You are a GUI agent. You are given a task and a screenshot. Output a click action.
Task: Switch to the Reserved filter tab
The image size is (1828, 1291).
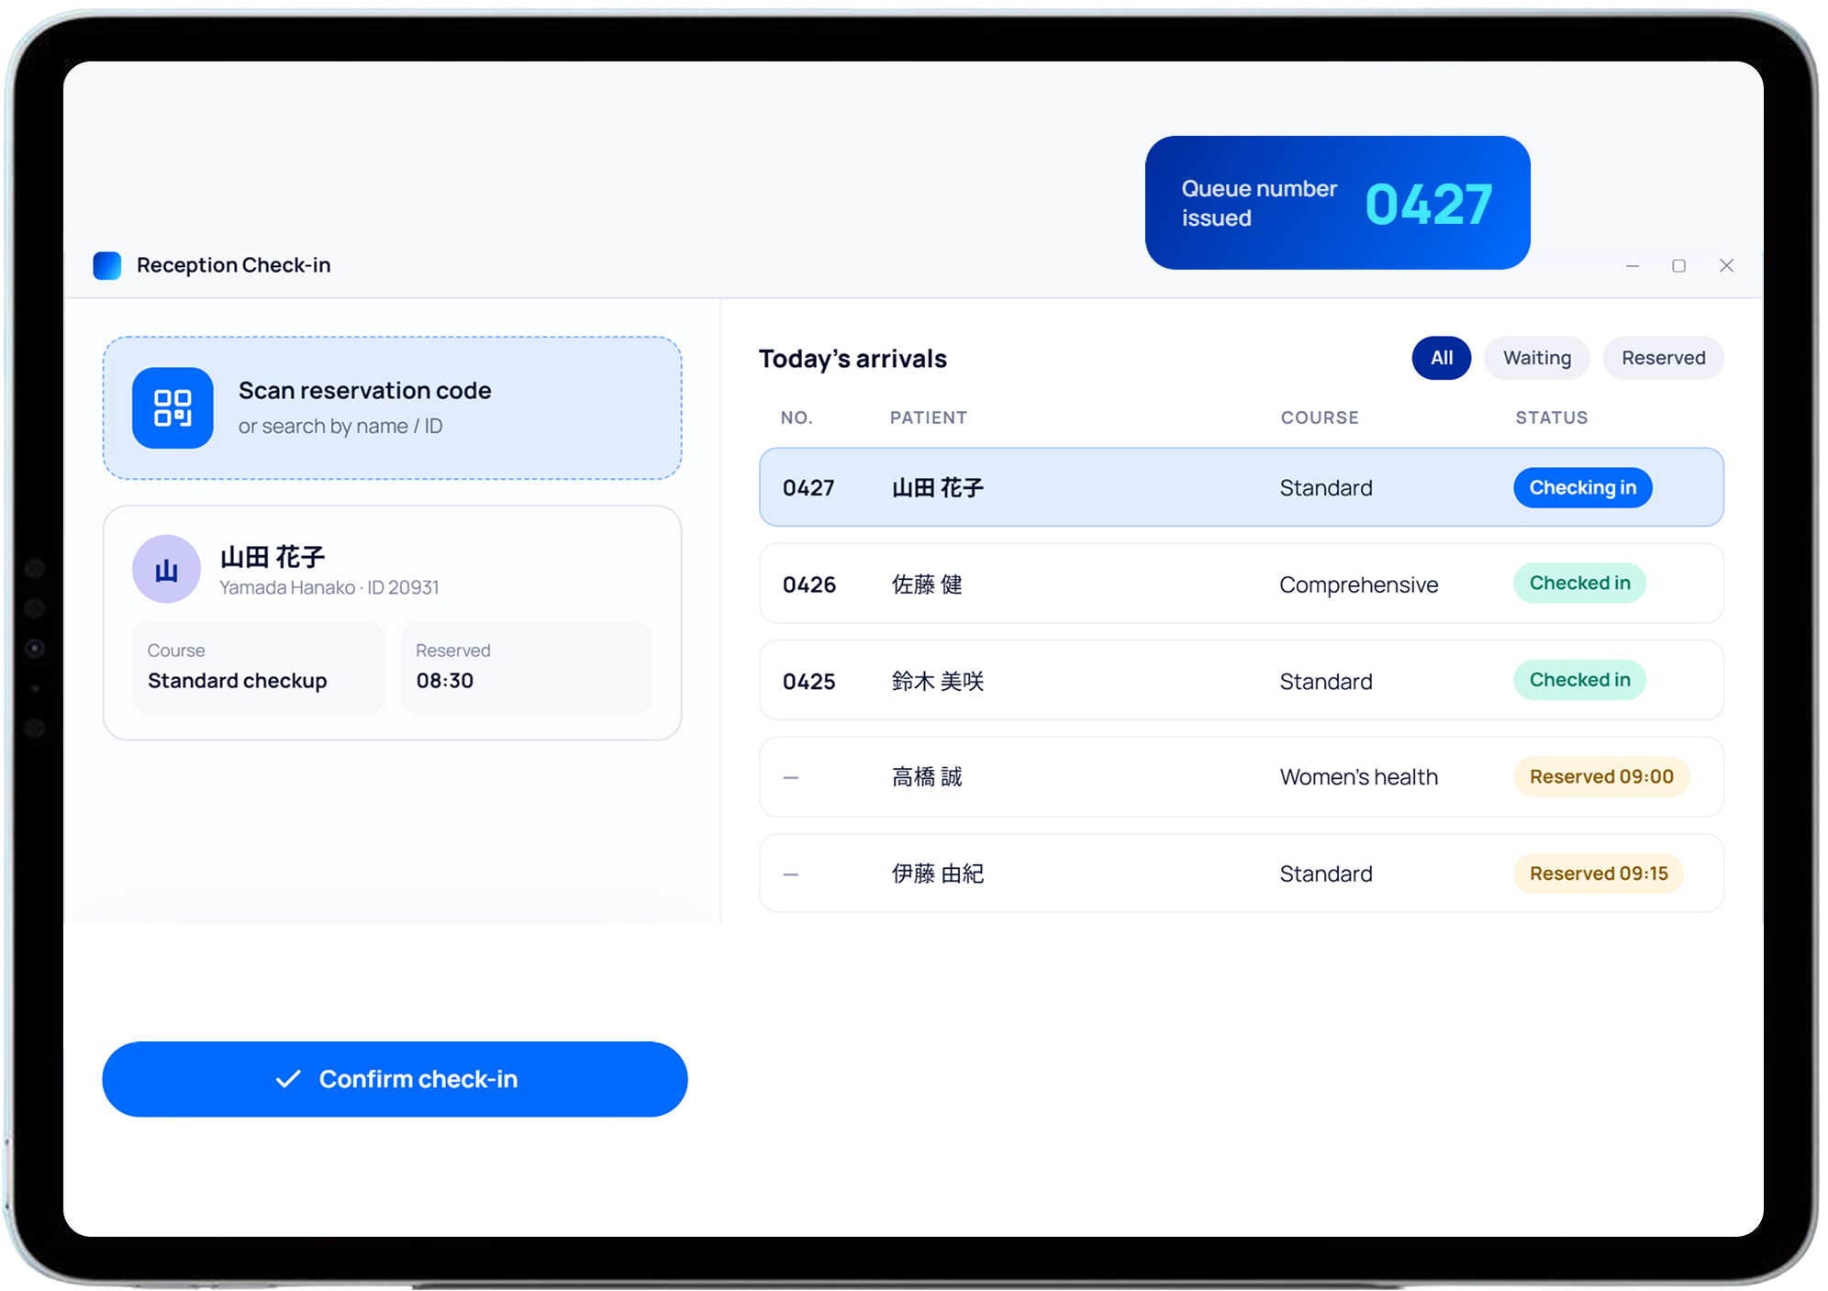click(x=1663, y=358)
